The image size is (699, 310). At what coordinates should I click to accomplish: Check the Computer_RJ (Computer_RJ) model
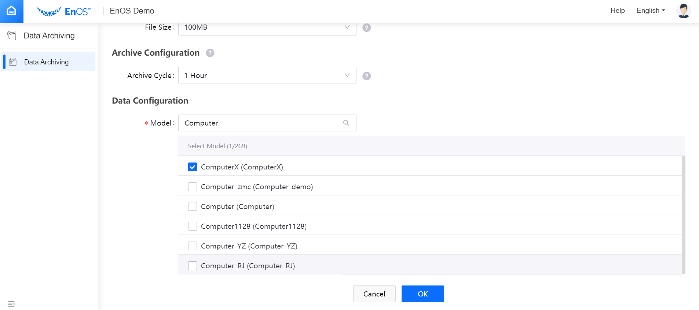193,266
